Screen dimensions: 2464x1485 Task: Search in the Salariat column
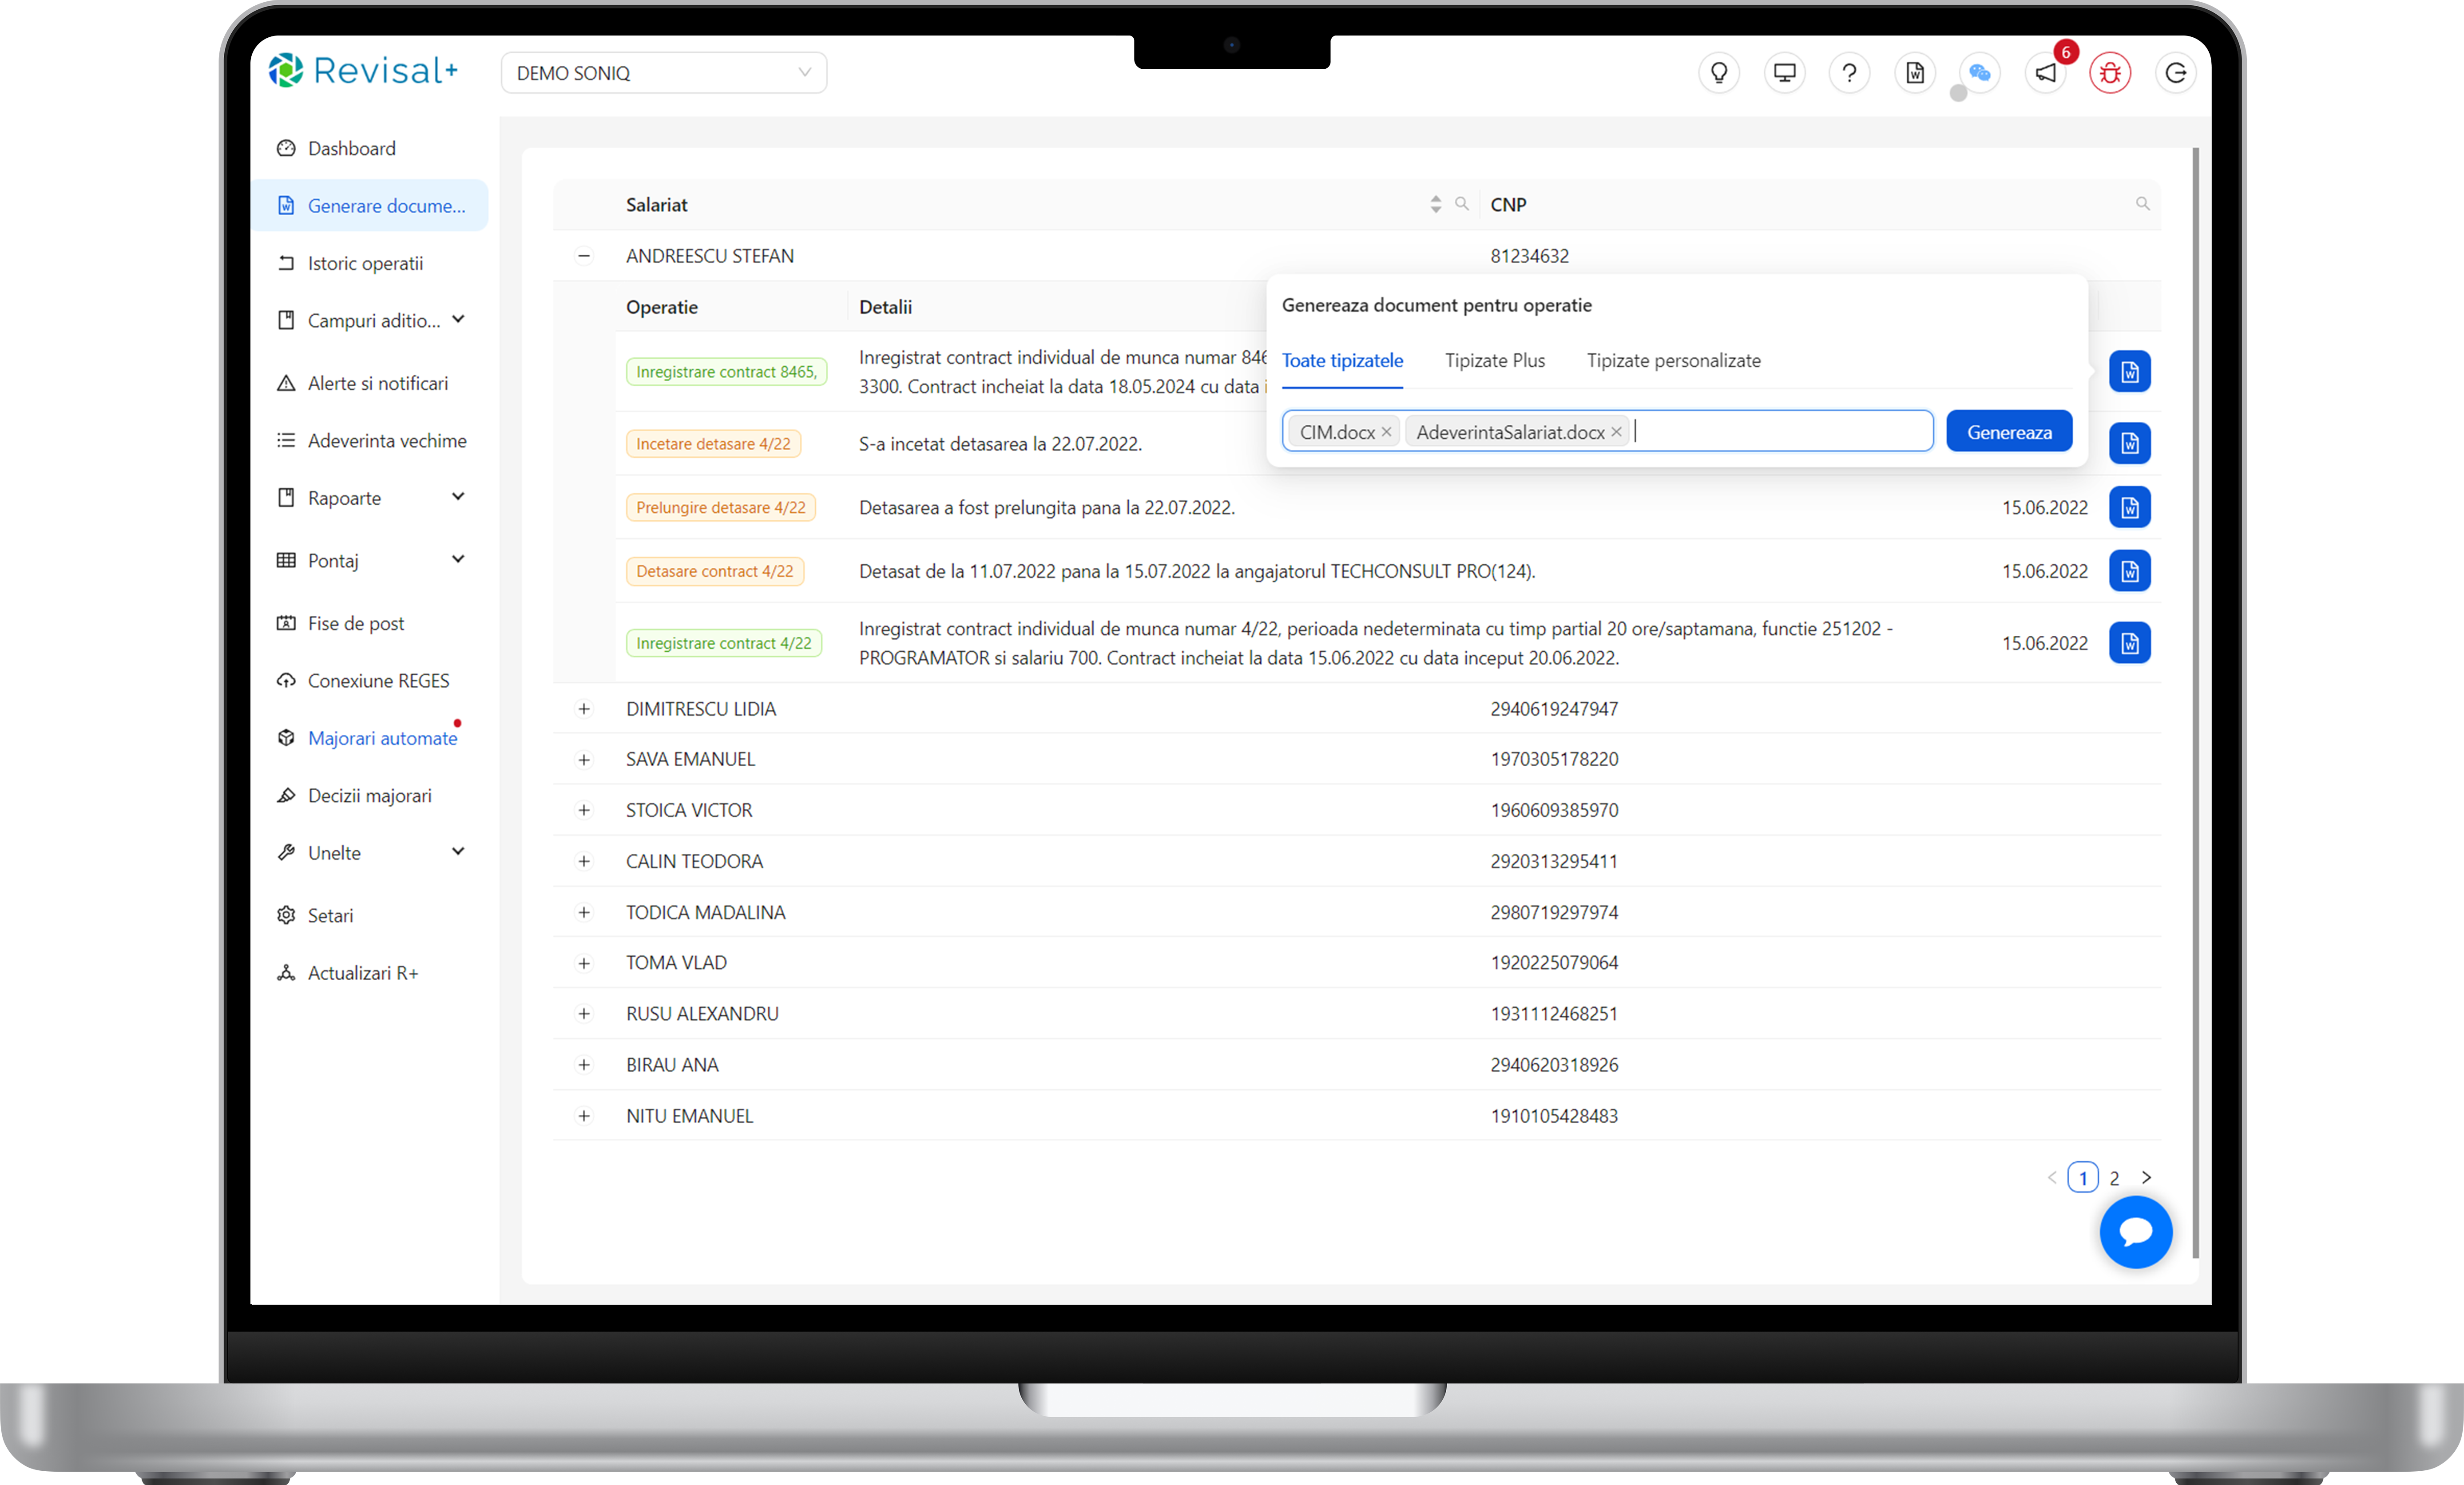1462,204
